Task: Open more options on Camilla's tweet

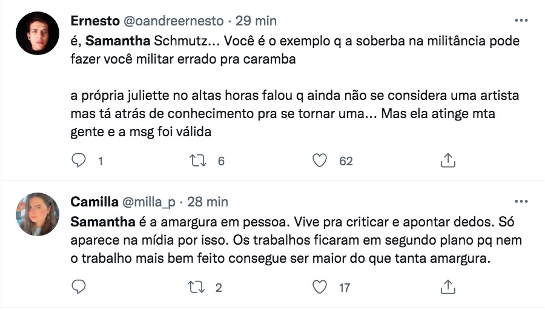Action: [521, 201]
